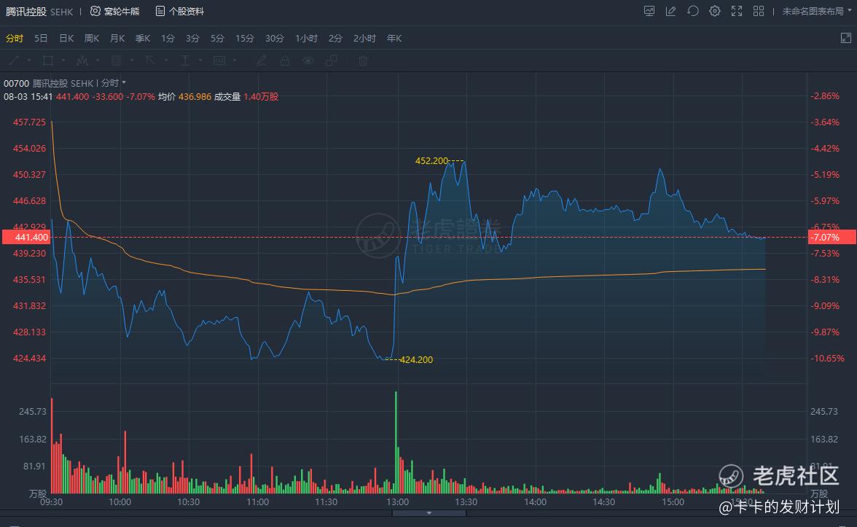Expand the chart pane with the top-right arrow icon
The width and height of the screenshot is (857, 527).
[x=845, y=38]
